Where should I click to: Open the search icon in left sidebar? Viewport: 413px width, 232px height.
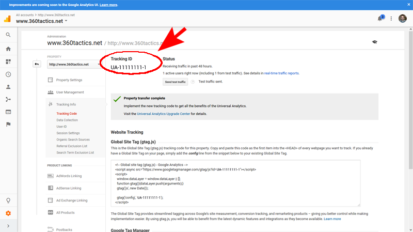(x=8, y=35)
